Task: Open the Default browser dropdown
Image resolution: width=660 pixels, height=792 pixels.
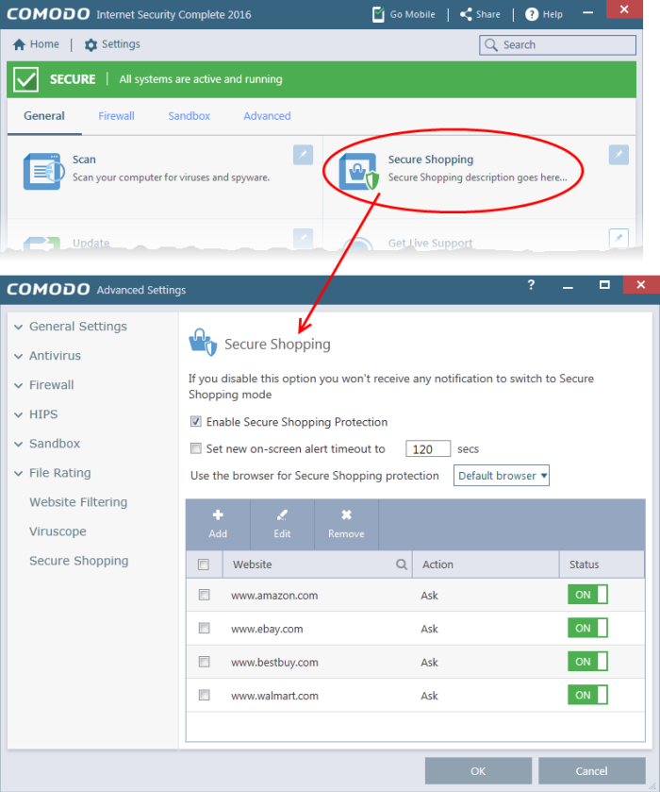Action: pos(502,476)
